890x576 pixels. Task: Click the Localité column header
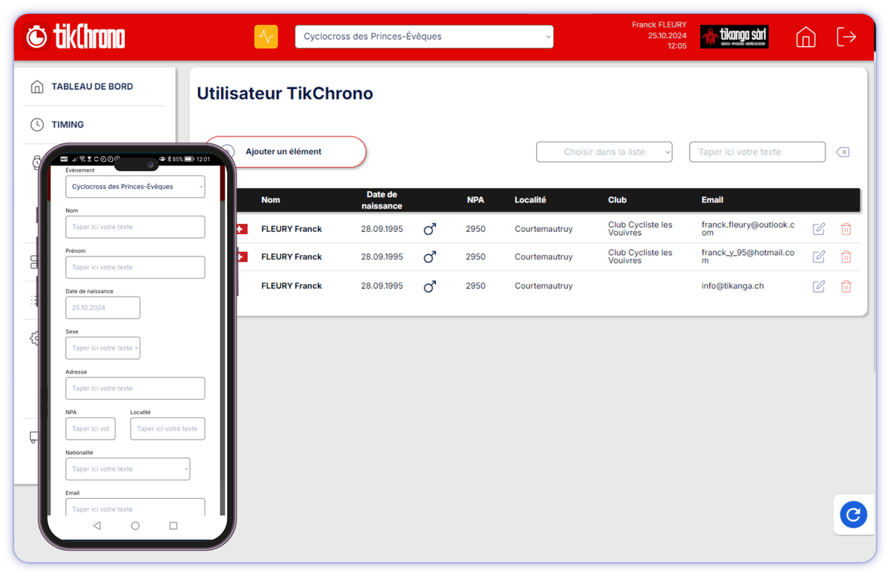[530, 200]
